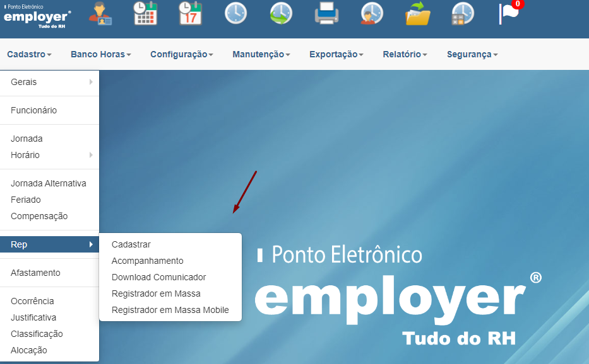Open the Banco Horas dropdown menu
Image resolution: width=589 pixels, height=364 pixels.
coord(100,54)
